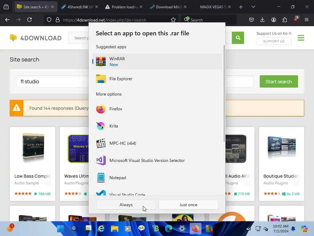Screen dimensions: 314x236
Task: Click the Just once button
Action: click(188, 205)
